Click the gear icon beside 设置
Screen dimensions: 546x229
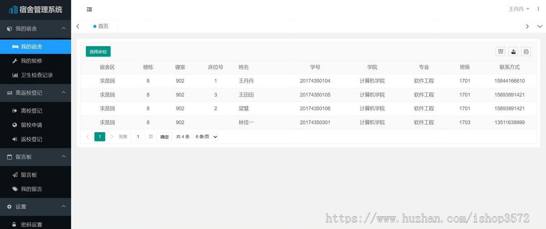(9, 207)
